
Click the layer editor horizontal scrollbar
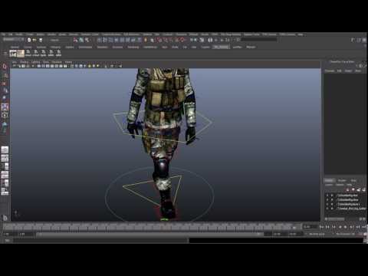click(x=345, y=219)
